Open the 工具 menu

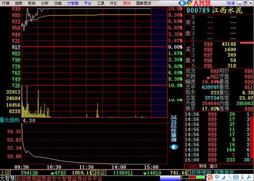coord(101,3)
